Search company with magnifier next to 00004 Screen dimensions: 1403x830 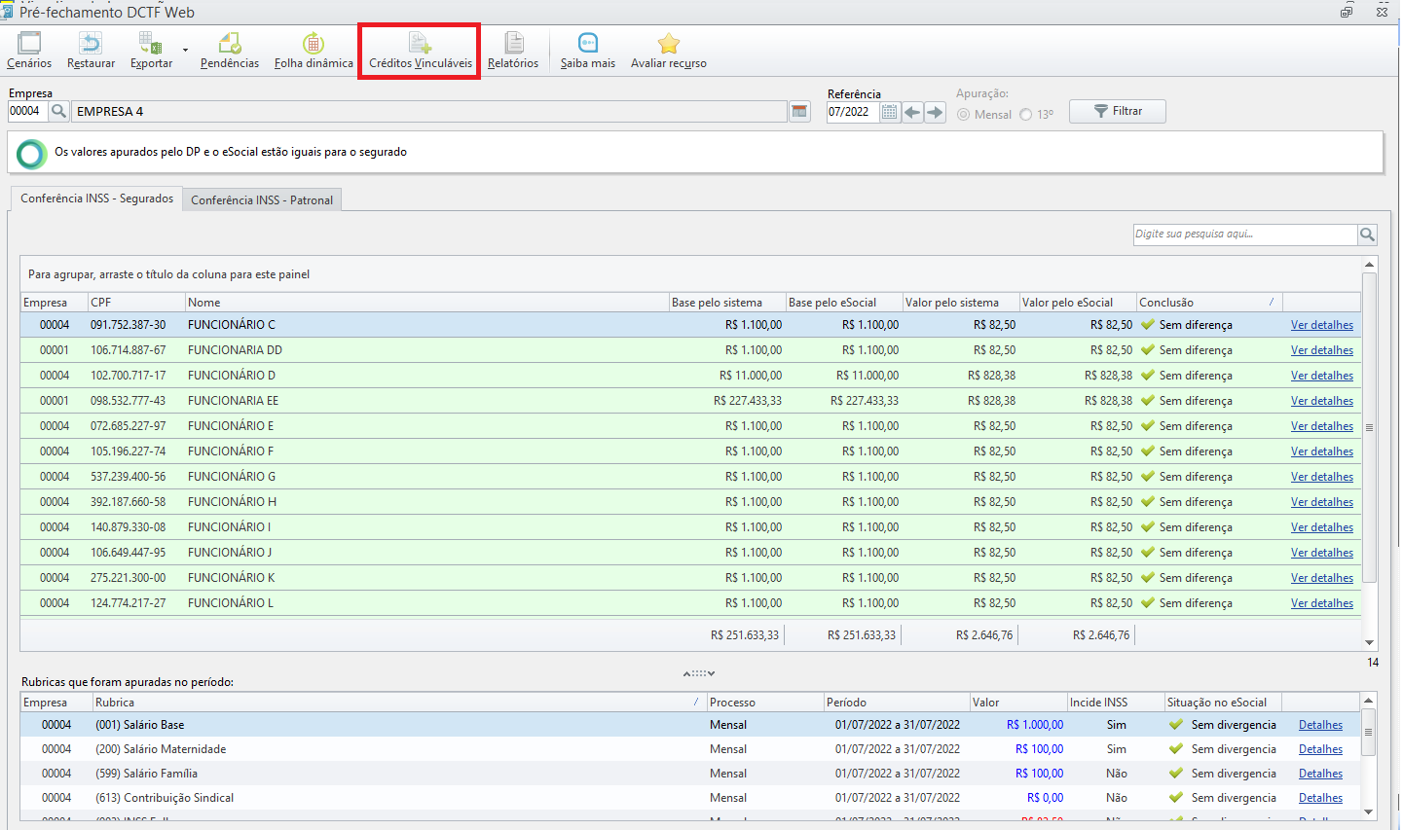pyautogui.click(x=58, y=111)
